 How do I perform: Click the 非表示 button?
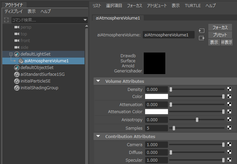pyautogui.click(x=227, y=42)
